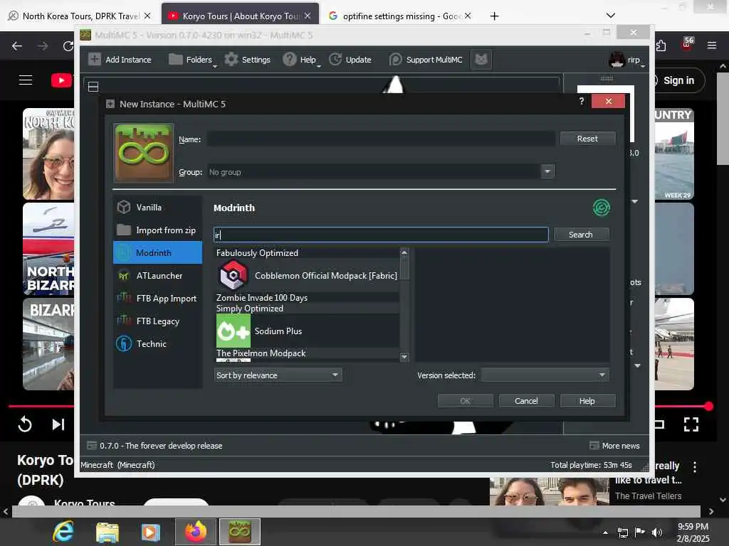Select Cobblemon Official Modpack [Fabric]
This screenshot has width=729, height=546.
tap(307, 275)
